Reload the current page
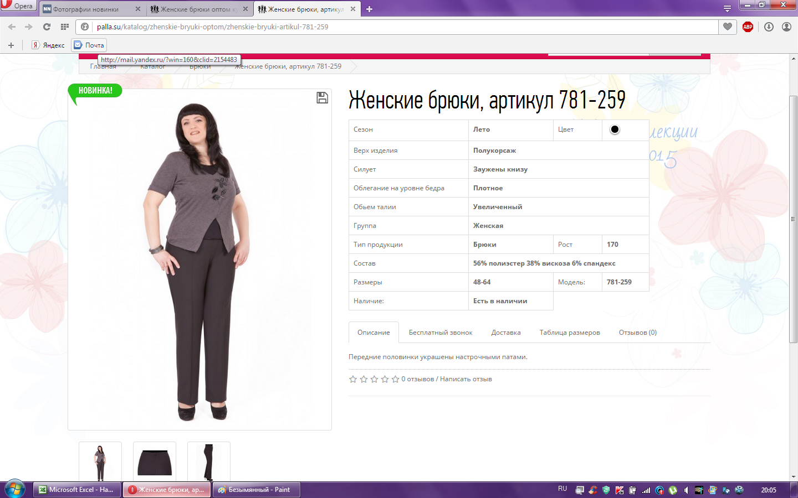The image size is (798, 498). point(47,27)
